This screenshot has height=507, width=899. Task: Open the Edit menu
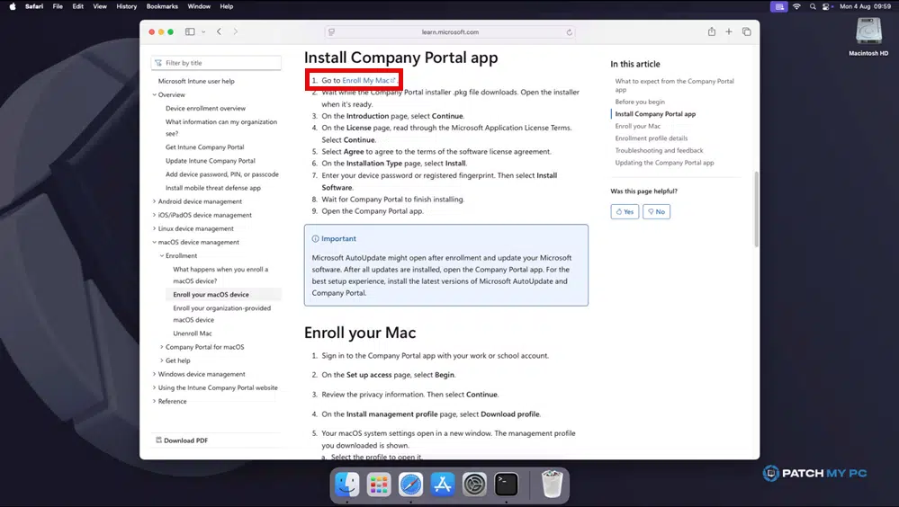point(78,6)
